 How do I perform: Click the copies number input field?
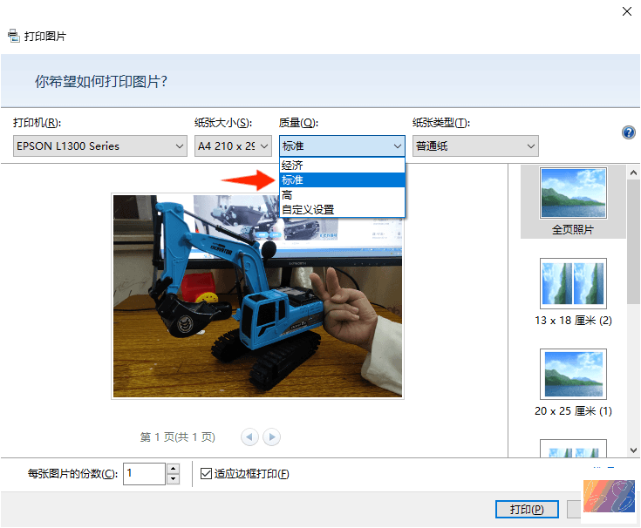(x=144, y=474)
